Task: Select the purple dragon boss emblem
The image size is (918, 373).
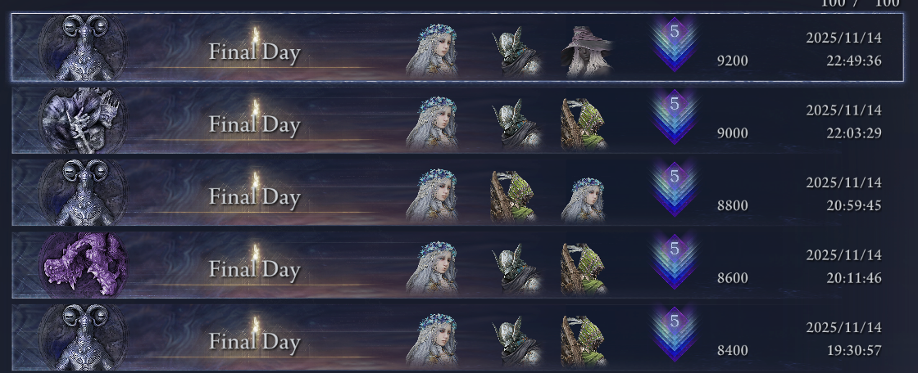Action: [82, 265]
